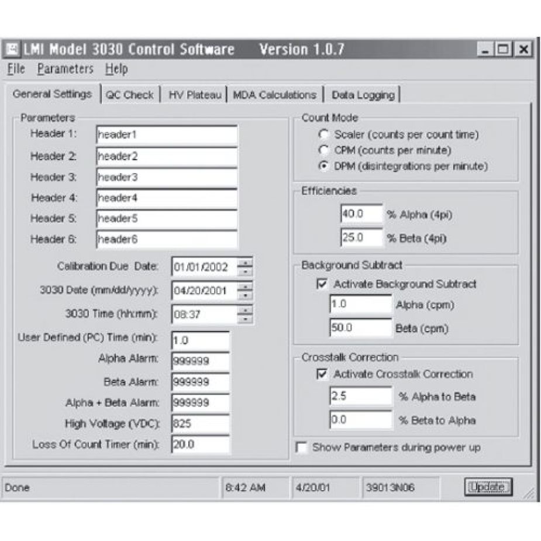Toggle Activate Background Subtract checkbox
The height and width of the screenshot is (541, 541).
click(322, 284)
